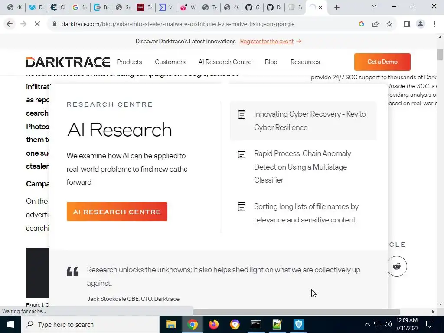Click the Windows taskbar search box

(x=90, y=324)
